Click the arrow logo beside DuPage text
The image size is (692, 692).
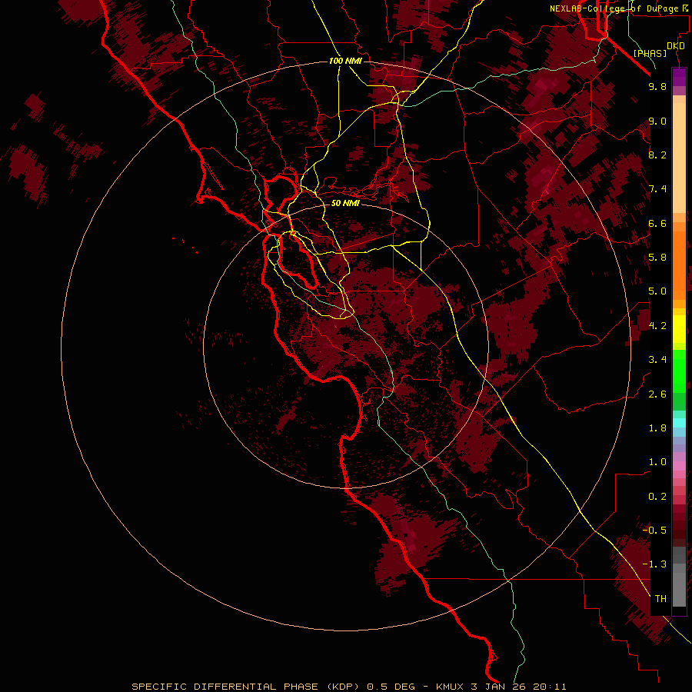point(685,8)
